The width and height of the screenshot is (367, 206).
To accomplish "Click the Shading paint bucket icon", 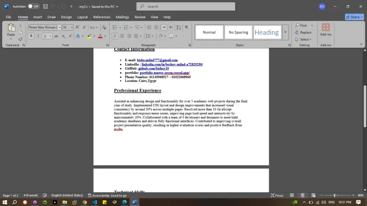I will 160,36.
